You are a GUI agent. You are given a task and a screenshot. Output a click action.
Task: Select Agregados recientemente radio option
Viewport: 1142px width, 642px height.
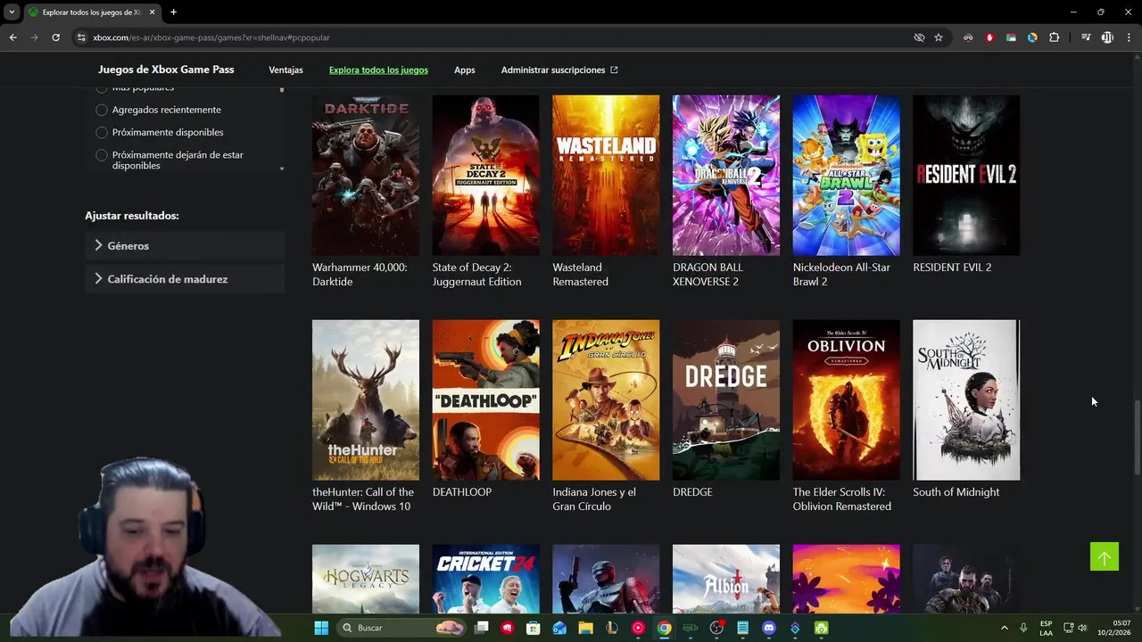pos(102,110)
